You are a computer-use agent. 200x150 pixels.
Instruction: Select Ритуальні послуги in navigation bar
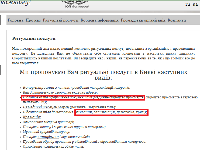click(x=61, y=20)
